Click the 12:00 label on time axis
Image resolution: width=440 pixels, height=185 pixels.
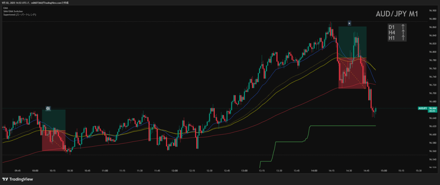[x=175, y=170]
